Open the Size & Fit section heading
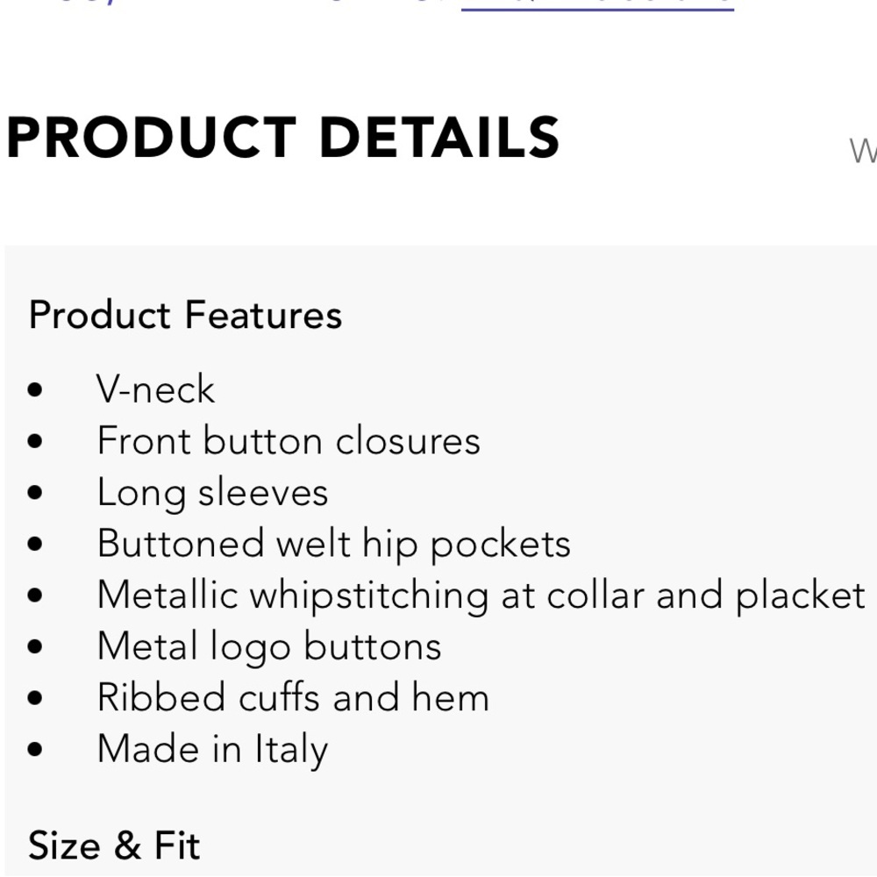 (114, 845)
